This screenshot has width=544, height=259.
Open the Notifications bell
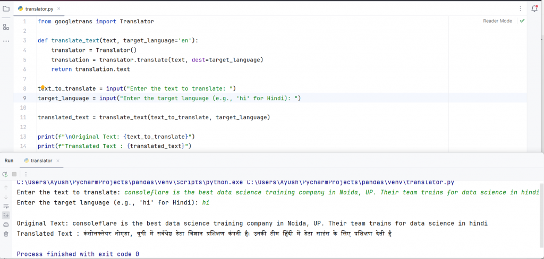pos(534,8)
